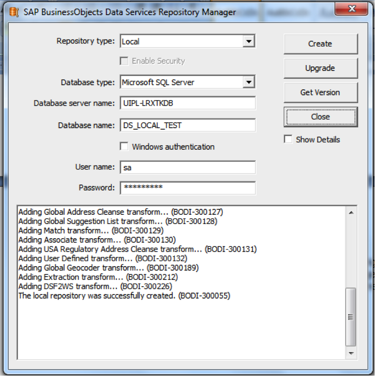Expand the Database type combo box
The height and width of the screenshot is (376, 375).
249,82
